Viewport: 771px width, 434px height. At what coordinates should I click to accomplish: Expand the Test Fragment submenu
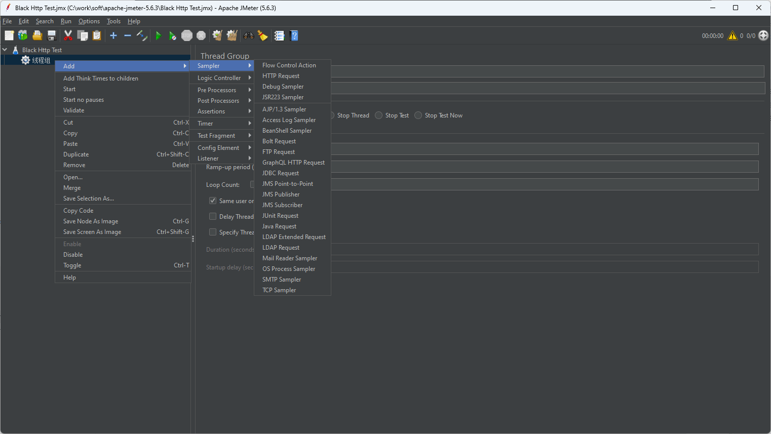222,136
